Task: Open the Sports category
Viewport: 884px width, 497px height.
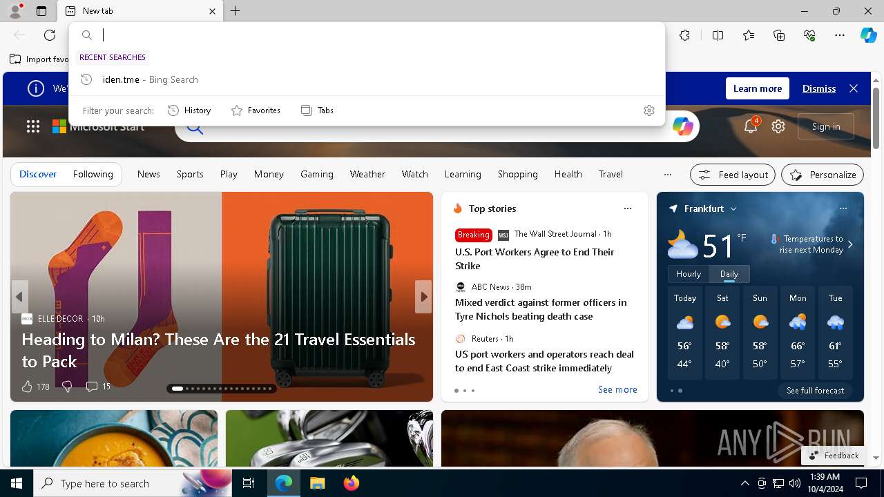Action: [190, 174]
